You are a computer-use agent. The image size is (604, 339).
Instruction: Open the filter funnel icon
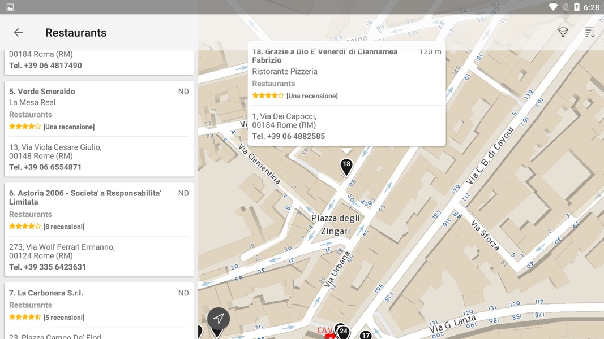[x=563, y=32]
